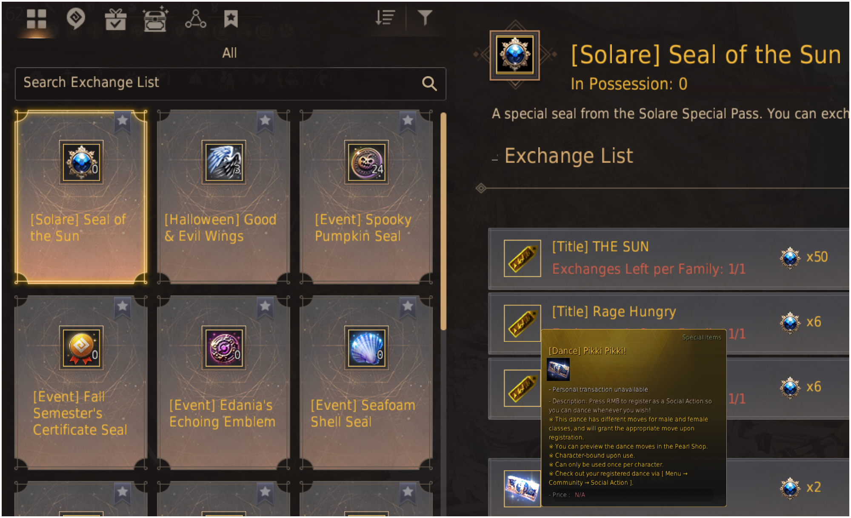Image resolution: width=851 pixels, height=518 pixels.
Task: Toggle favorite star on Halloween Wings card
Action: [x=265, y=121]
